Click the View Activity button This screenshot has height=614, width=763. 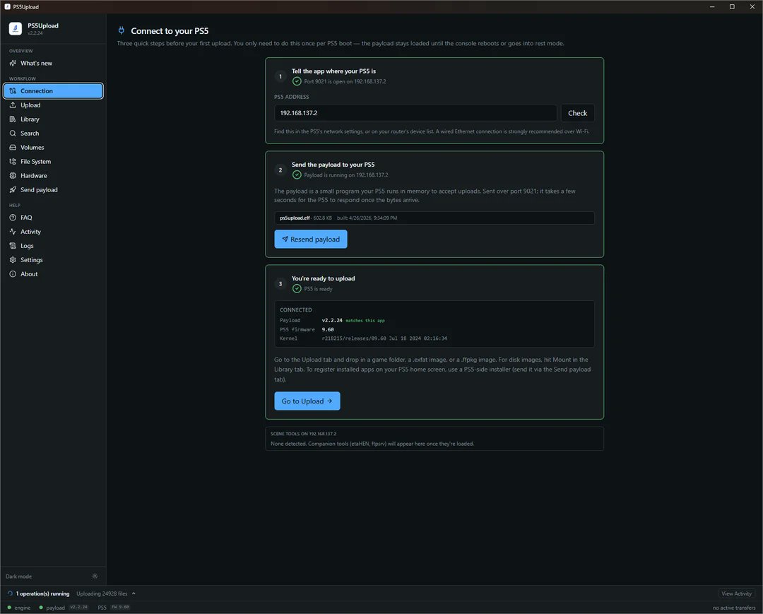[736, 594]
